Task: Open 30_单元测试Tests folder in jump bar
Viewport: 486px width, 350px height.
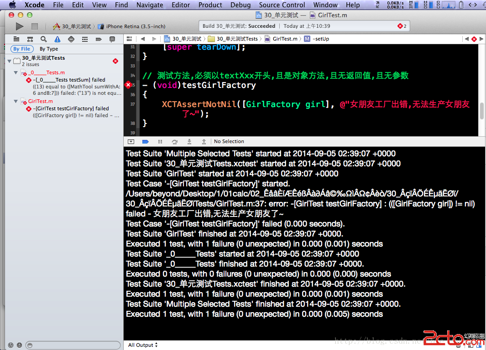Action: click(233, 39)
